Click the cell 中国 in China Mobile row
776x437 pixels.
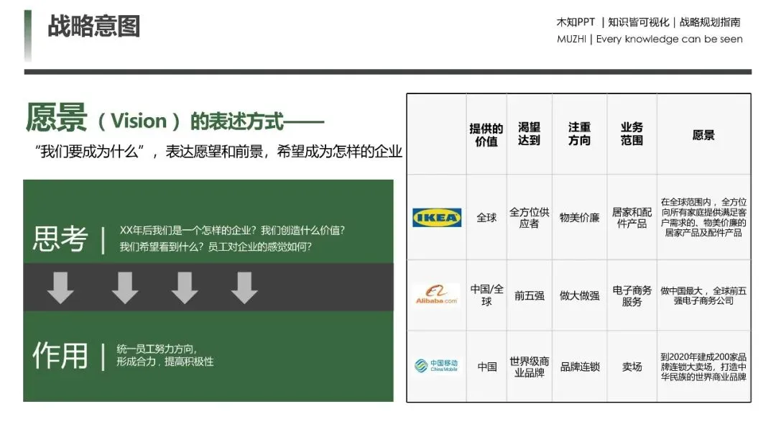pyautogui.click(x=486, y=367)
